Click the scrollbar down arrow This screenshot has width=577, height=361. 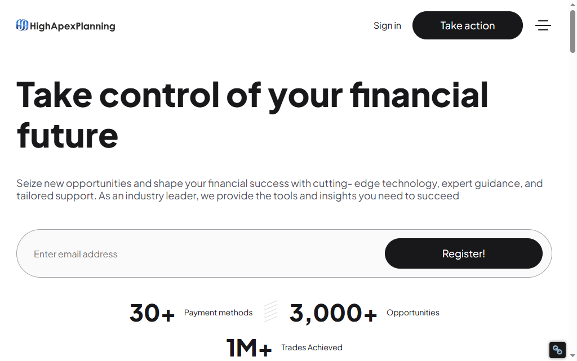point(572,355)
